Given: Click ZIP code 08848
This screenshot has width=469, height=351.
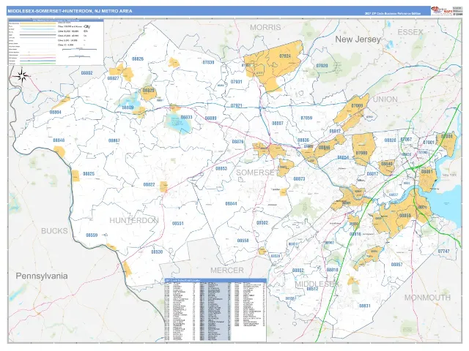Looking at the screenshot, I should (x=59, y=140).
